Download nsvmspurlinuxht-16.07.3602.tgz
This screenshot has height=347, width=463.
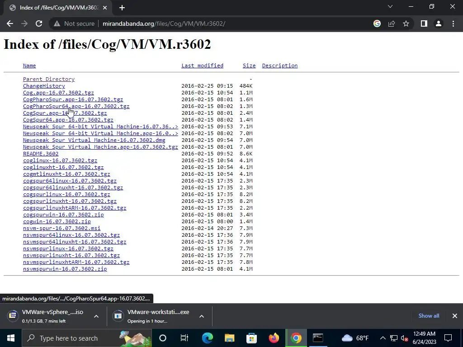click(x=71, y=256)
